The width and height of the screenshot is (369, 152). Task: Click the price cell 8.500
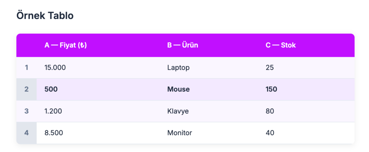coord(54,133)
